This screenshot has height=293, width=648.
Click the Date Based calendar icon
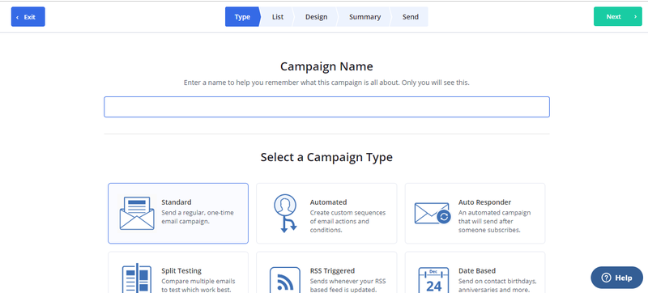coord(434,280)
